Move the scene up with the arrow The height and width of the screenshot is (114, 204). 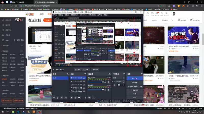pos(62,98)
